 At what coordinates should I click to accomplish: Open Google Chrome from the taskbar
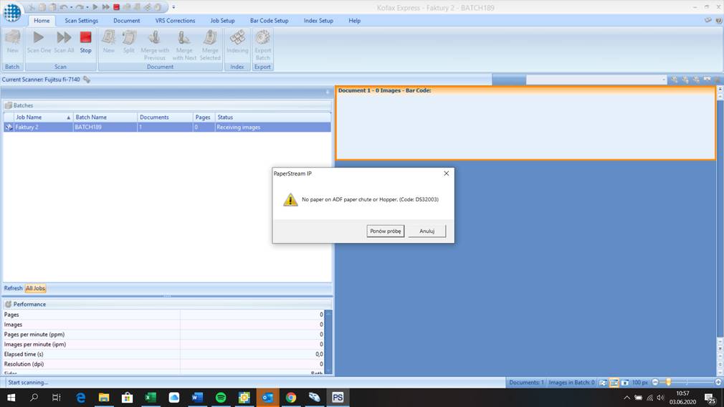point(291,397)
